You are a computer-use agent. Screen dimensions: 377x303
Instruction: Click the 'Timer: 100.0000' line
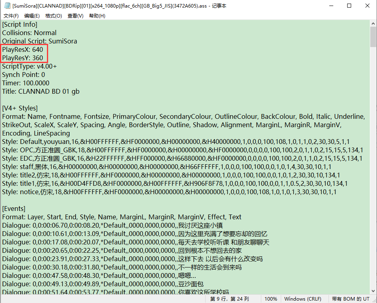pyautogui.click(x=26, y=83)
